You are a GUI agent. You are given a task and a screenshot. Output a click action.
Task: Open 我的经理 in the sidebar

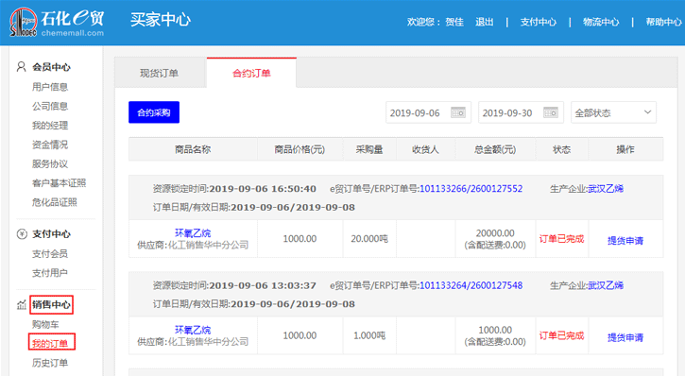click(x=50, y=126)
